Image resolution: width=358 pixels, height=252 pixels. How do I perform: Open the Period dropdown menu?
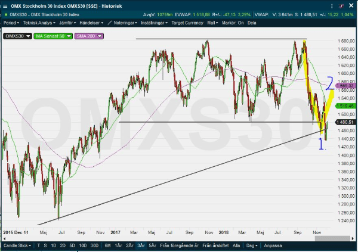point(11,23)
